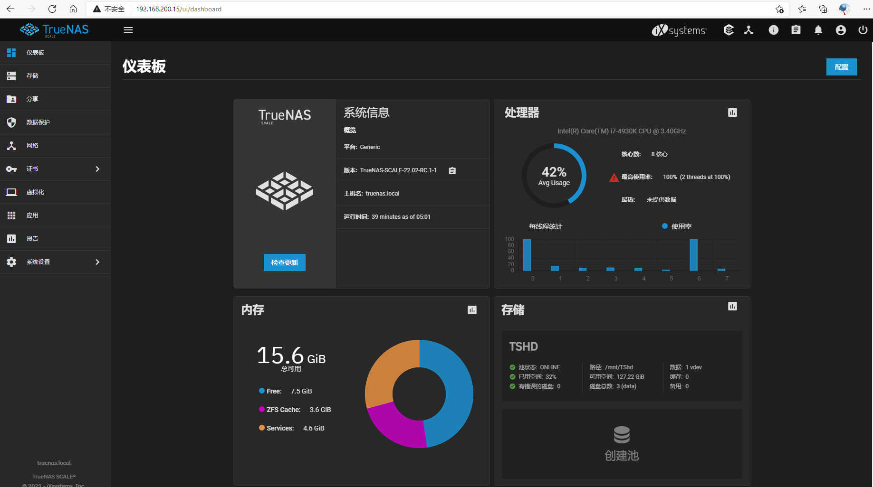873x487 pixels.
Task: Click the '127.22 GiB' available space value
Action: pos(630,377)
